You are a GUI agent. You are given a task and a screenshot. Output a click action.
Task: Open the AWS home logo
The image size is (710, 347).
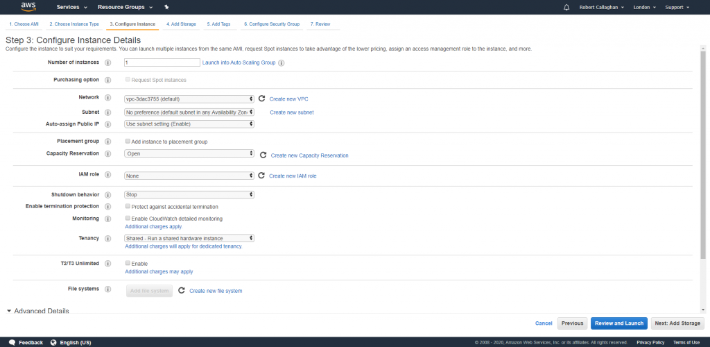point(28,7)
